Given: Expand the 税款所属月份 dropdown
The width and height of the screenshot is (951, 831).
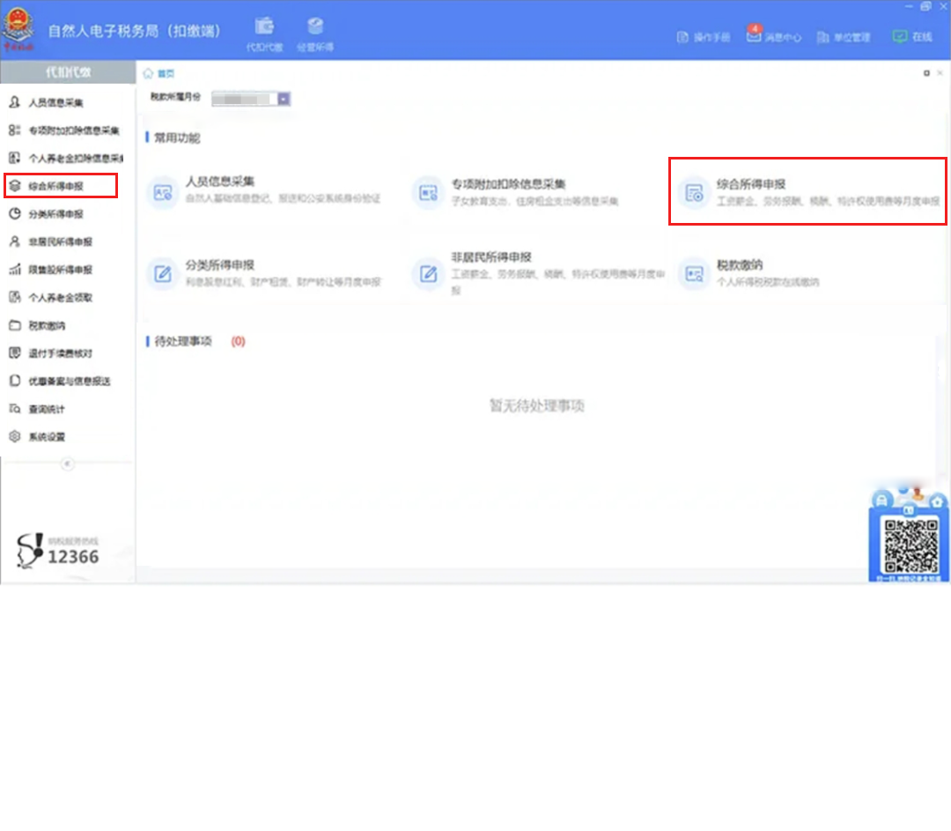Looking at the screenshot, I should pyautogui.click(x=284, y=100).
